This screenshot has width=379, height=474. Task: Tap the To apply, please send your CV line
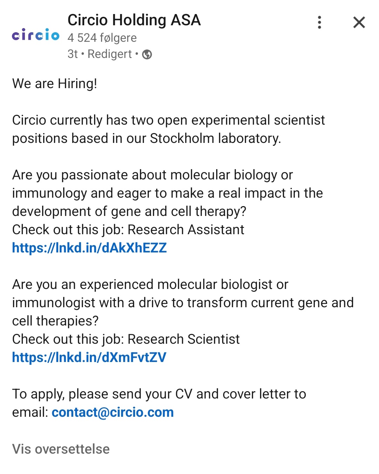point(159,394)
